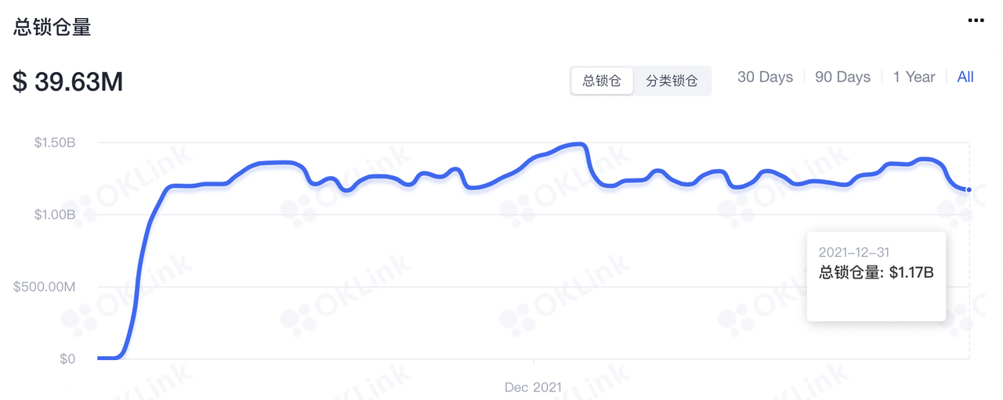Click the $ 39.63M total value
1003x400 pixels.
tap(68, 81)
